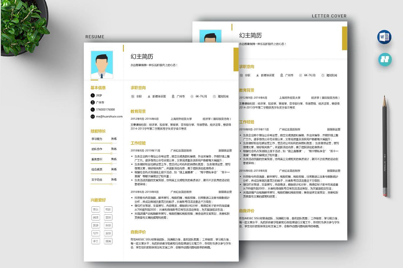The image size is (403, 268).
Task: Click the phone icon beside 176000176000
Action: click(x=93, y=109)
